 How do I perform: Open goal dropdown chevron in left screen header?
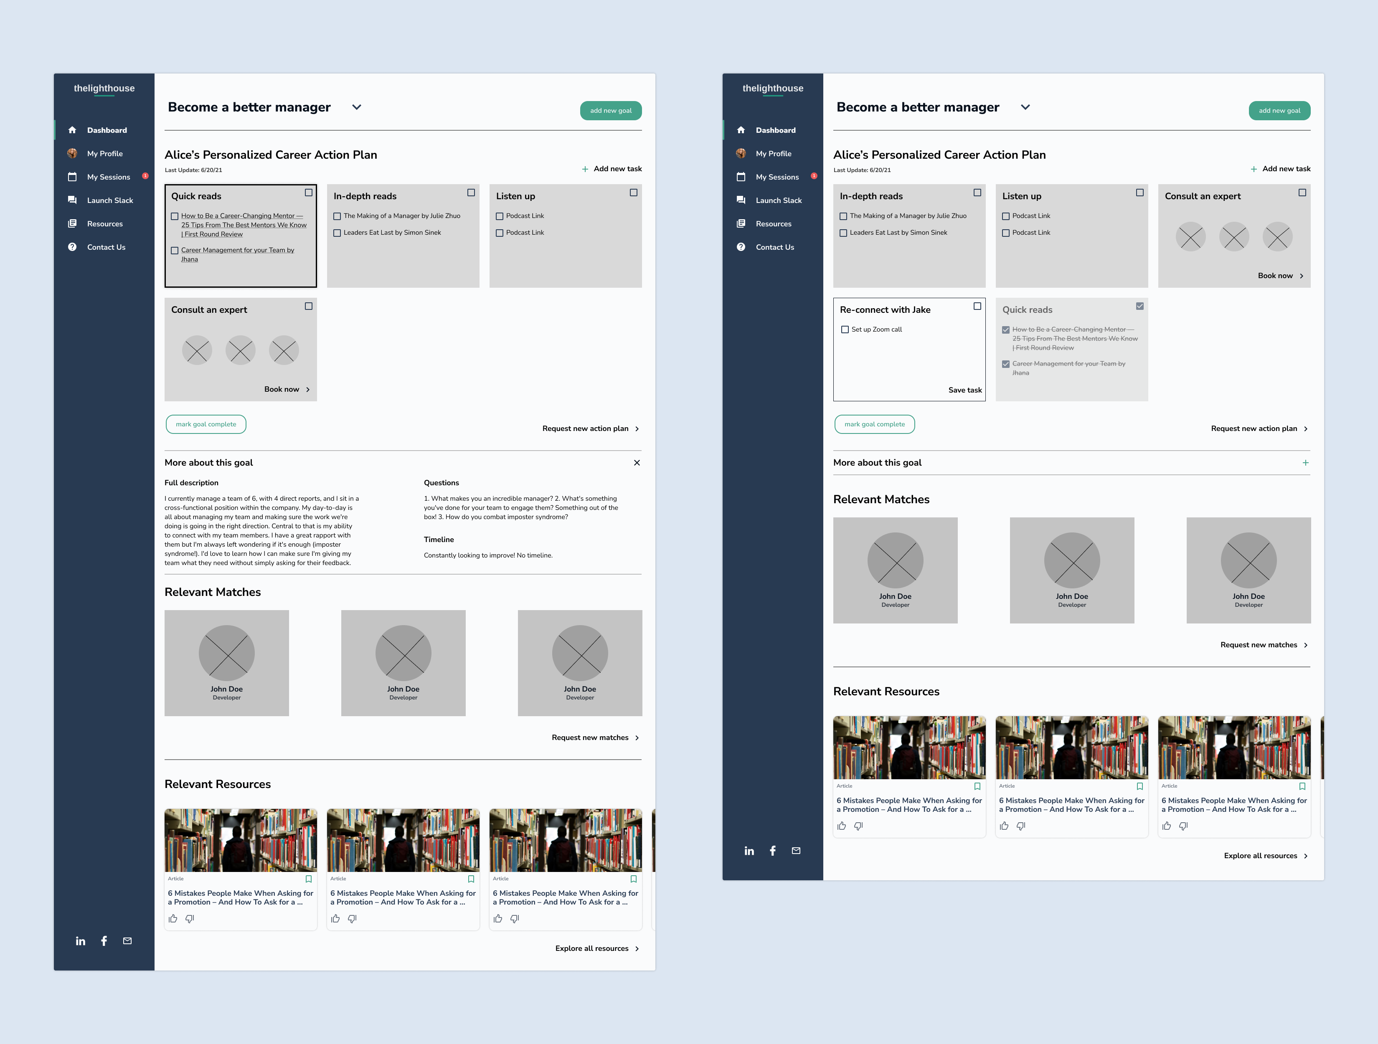pos(356,107)
